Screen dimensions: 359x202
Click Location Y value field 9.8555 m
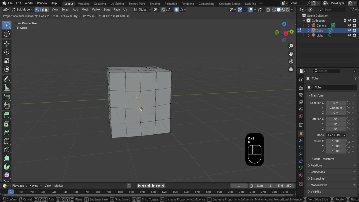[x=336, y=108]
